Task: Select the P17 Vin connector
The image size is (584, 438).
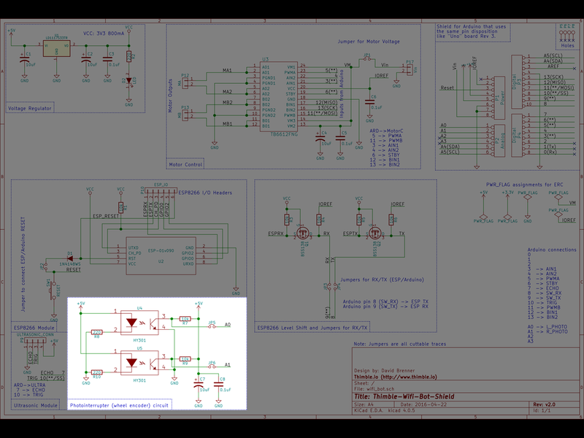Action: (x=410, y=69)
